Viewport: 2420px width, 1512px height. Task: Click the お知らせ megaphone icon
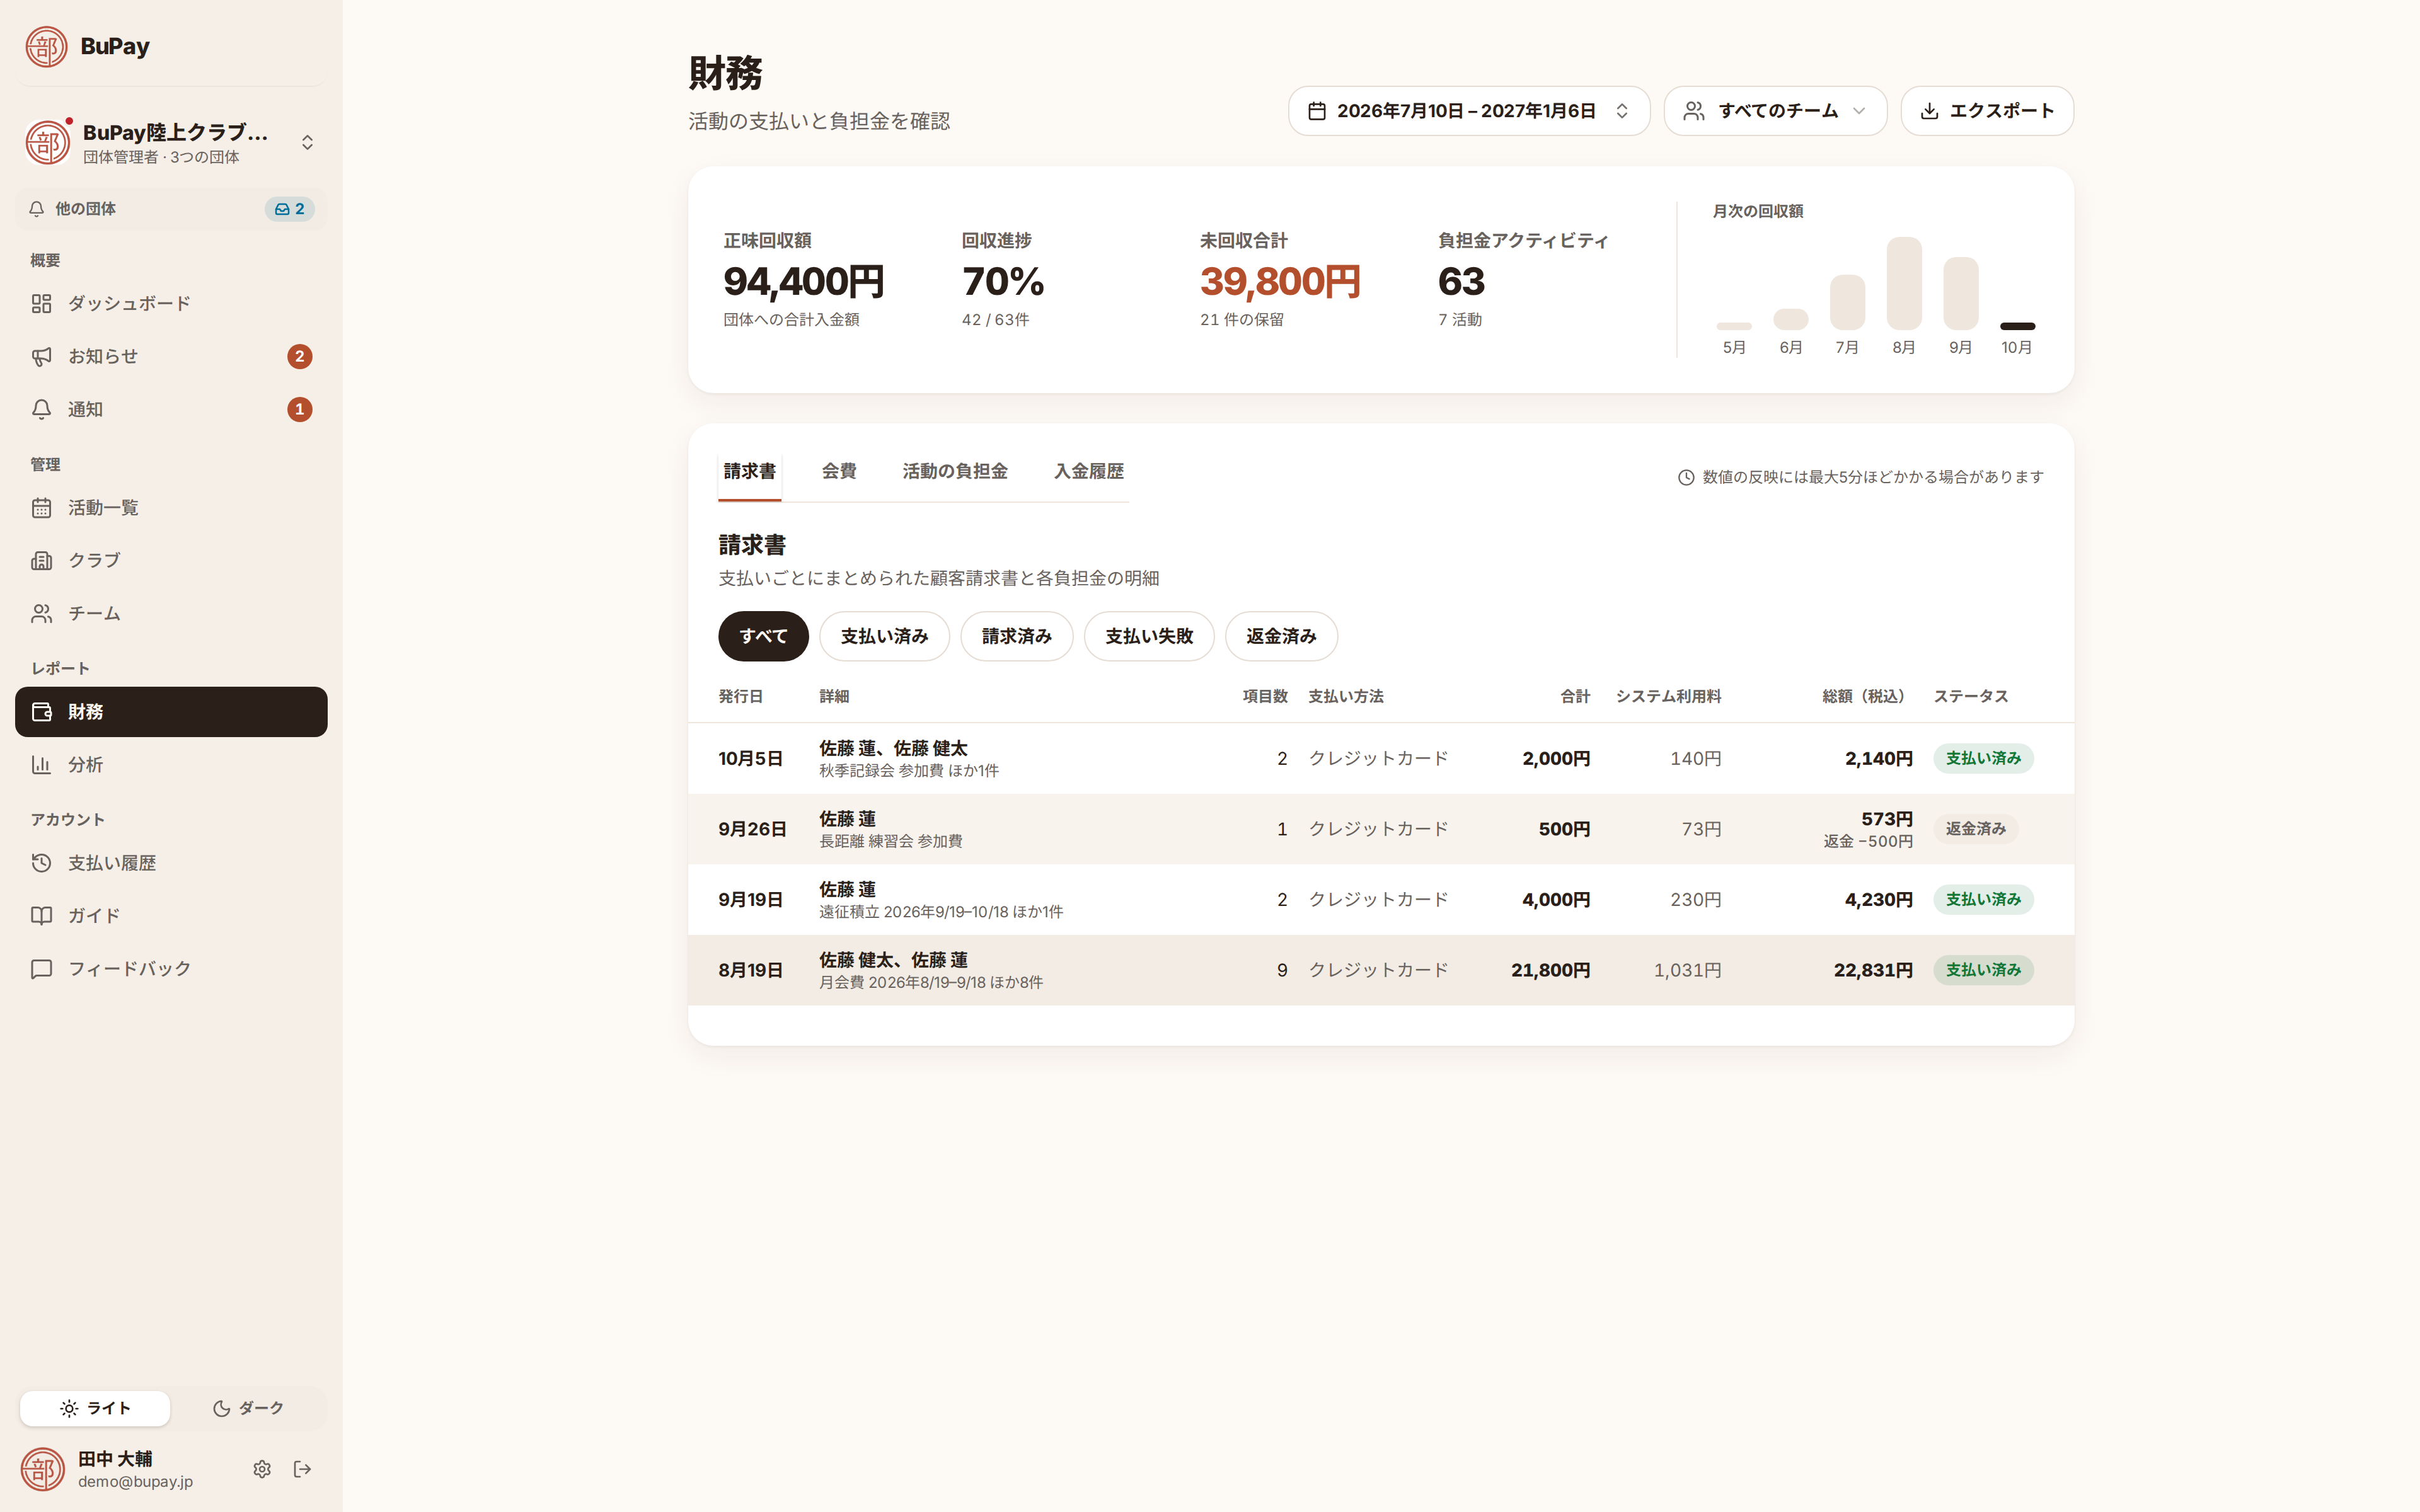click(x=41, y=356)
